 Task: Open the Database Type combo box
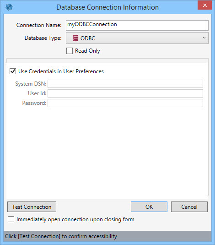(137, 38)
